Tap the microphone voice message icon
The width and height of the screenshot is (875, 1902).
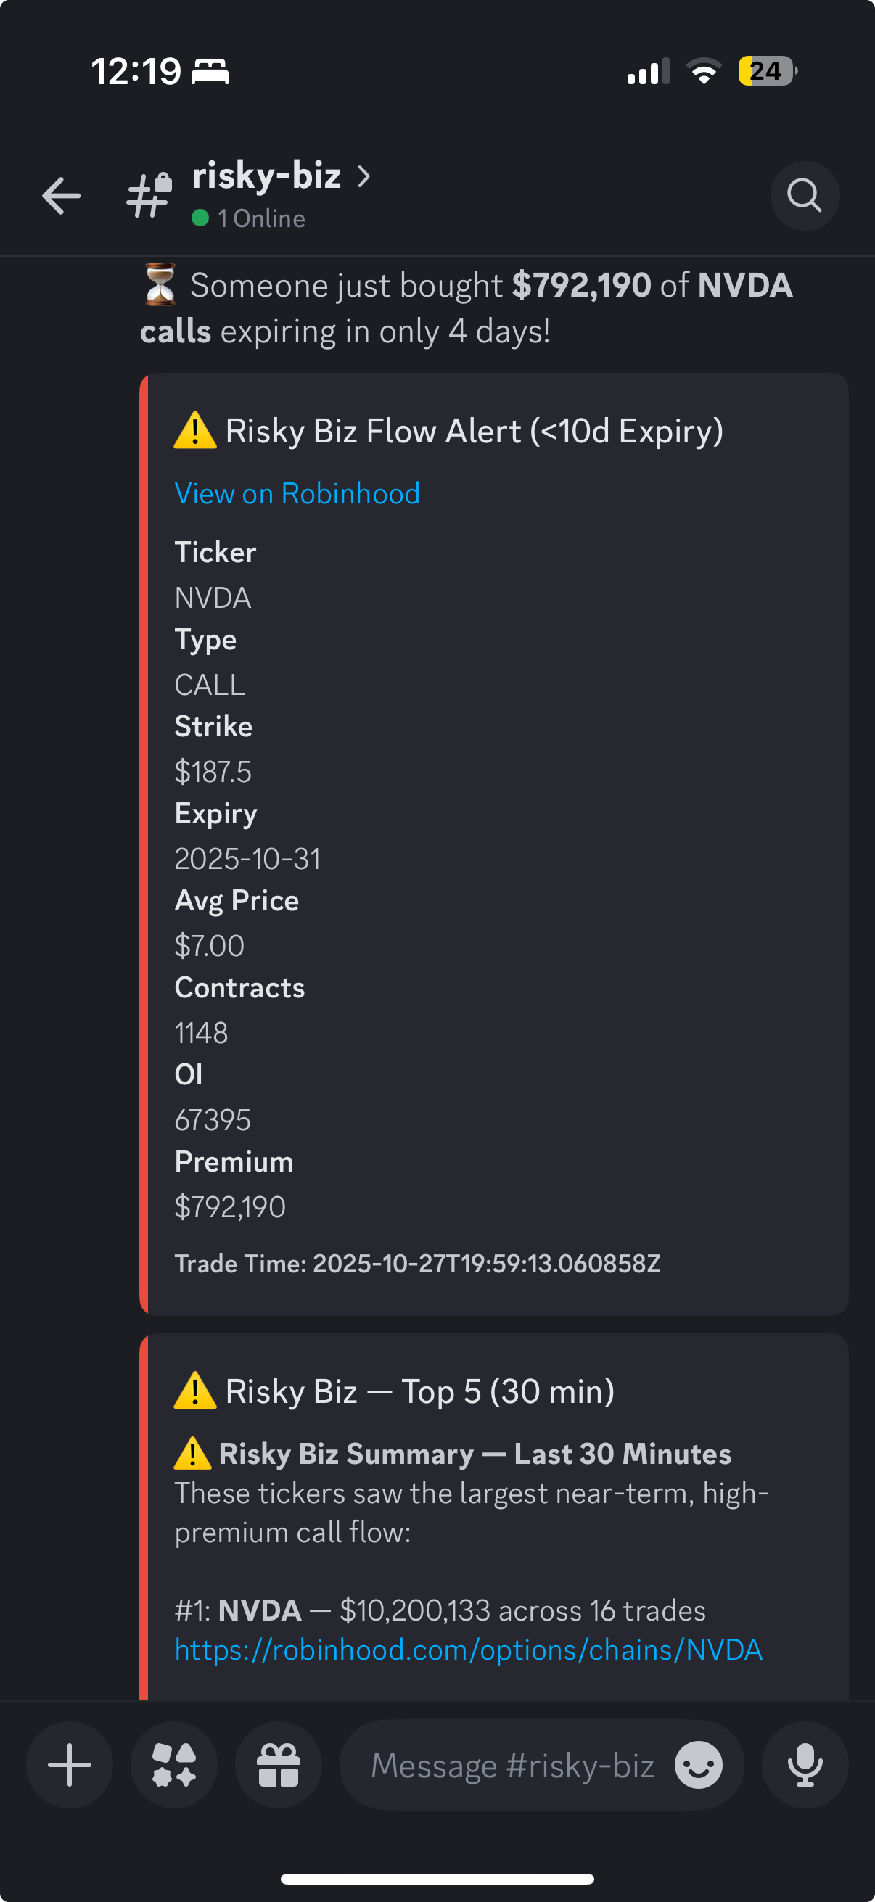[804, 1765]
